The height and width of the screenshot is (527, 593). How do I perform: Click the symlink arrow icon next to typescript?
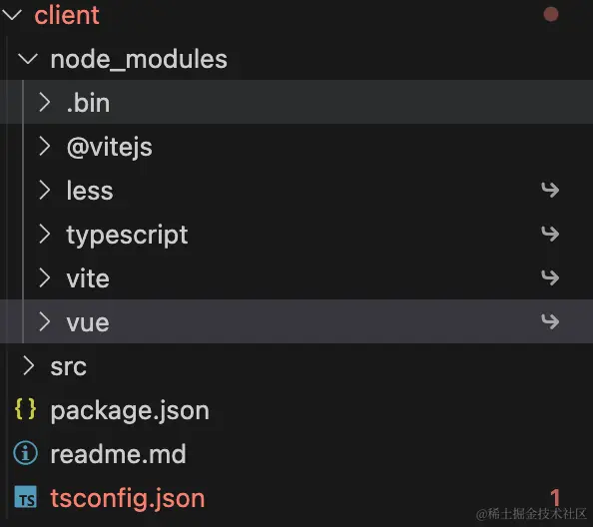(550, 234)
